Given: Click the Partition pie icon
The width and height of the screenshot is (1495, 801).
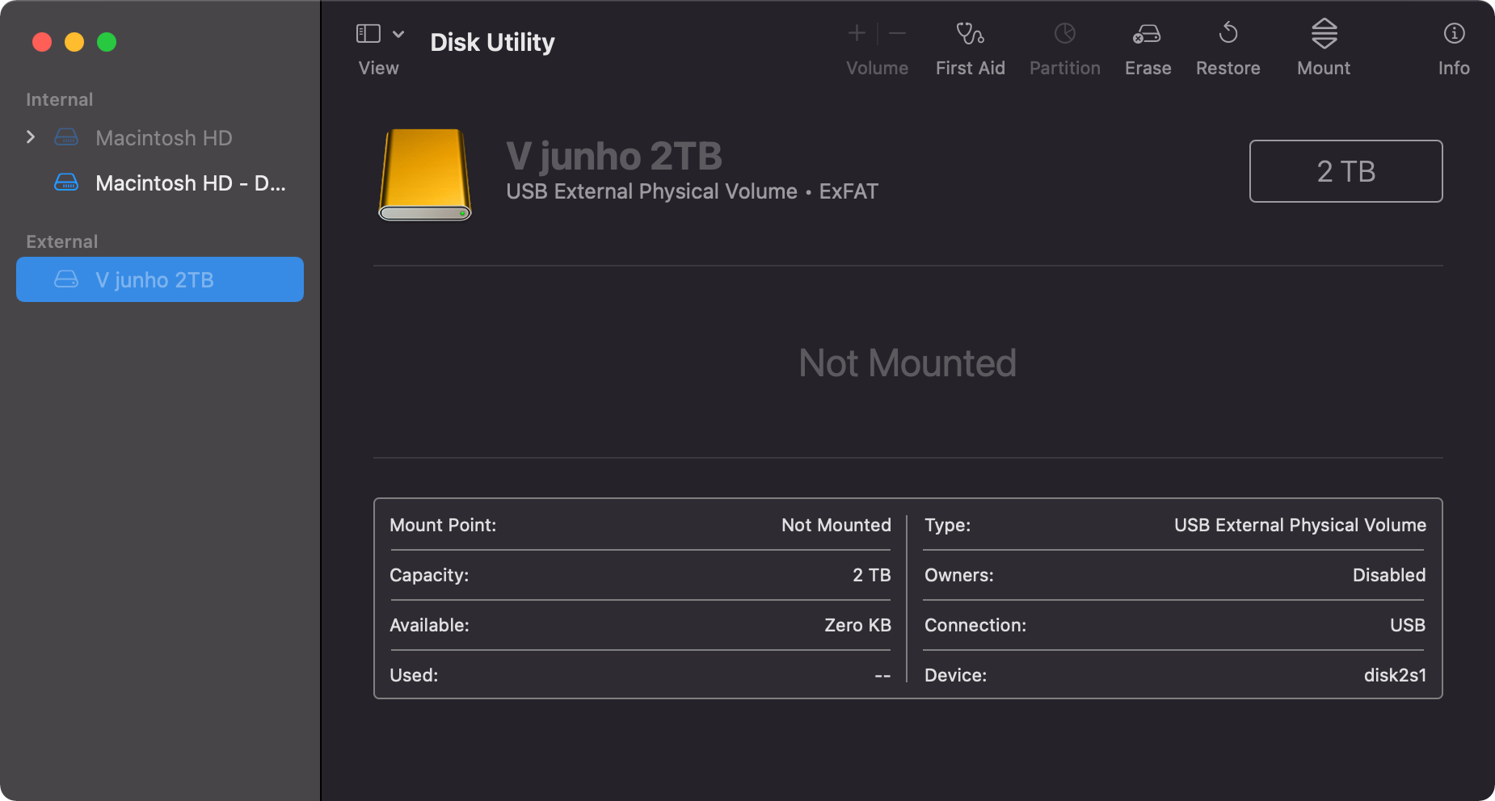Looking at the screenshot, I should tap(1065, 33).
